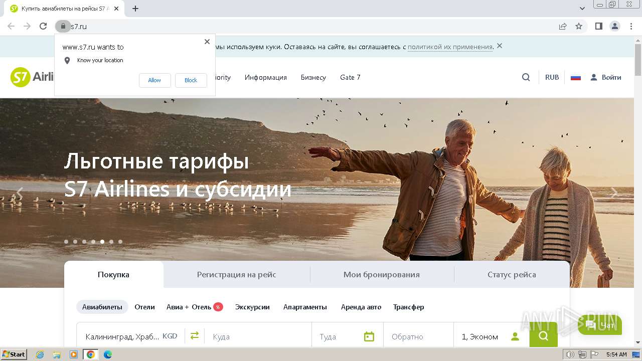Close the location permission popup
The height and width of the screenshot is (361, 642).
207,42
